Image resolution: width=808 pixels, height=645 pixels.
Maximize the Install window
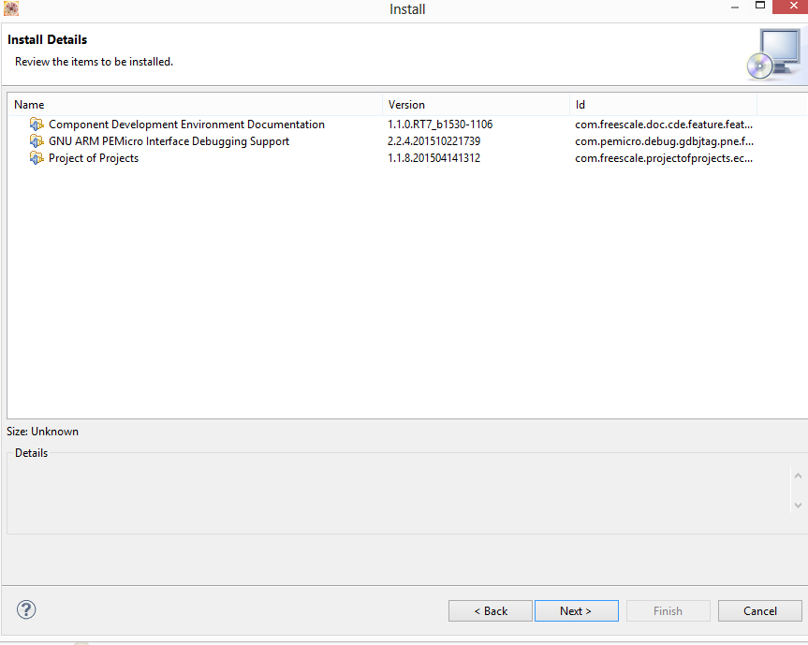[760, 6]
